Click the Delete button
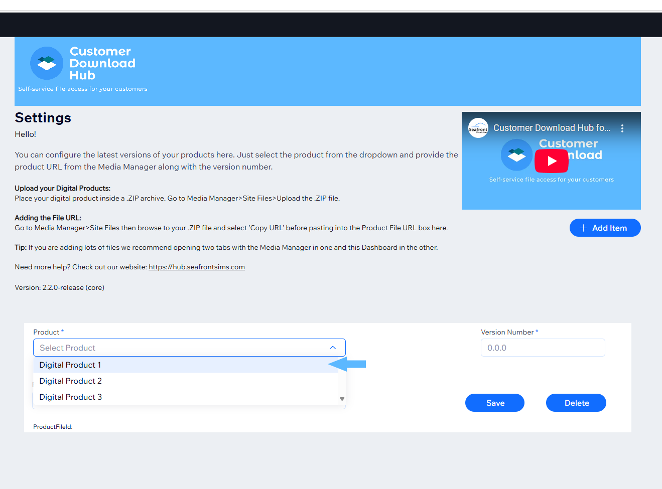Screen dimensions: 662x489 click(x=576, y=403)
